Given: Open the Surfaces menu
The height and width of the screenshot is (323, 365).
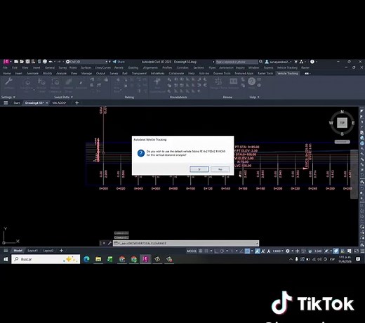Looking at the screenshot, I should point(86,67).
